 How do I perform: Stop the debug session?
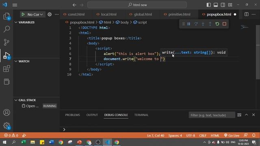224,24
